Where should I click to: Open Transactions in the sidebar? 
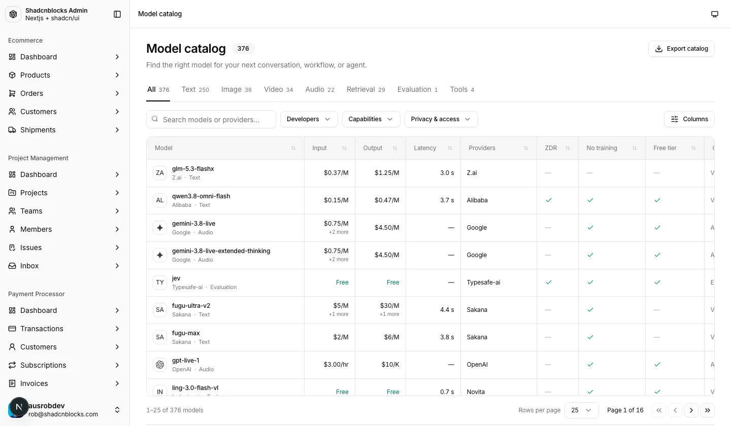[x=65, y=329]
